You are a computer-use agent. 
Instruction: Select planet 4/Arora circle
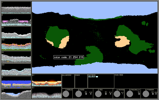pyautogui.click(x=117, y=94)
